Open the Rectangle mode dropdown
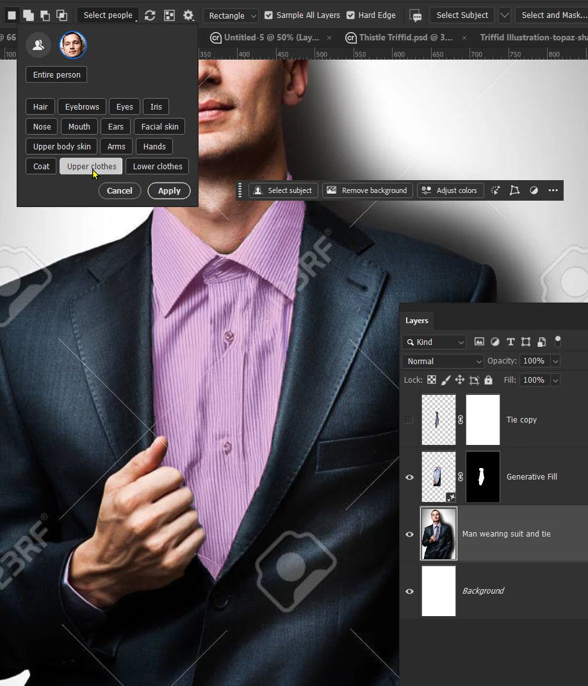 point(231,16)
